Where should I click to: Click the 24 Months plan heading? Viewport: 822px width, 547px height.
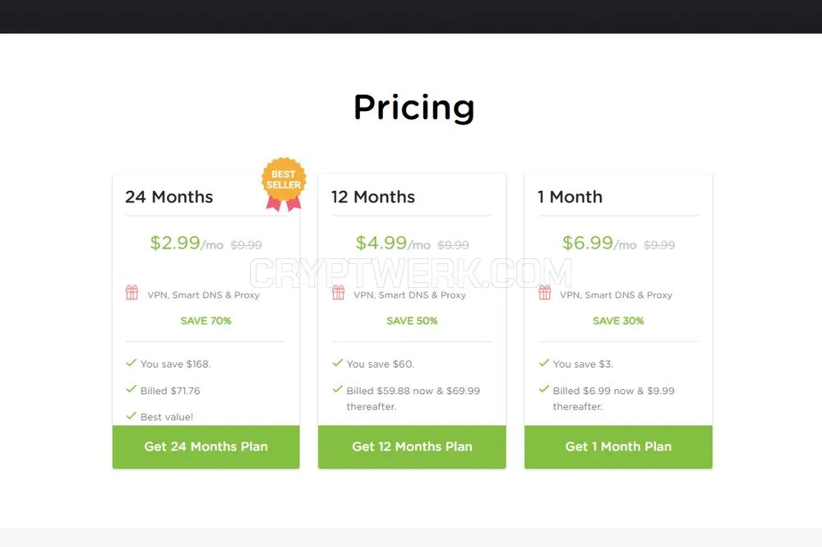[x=169, y=197]
